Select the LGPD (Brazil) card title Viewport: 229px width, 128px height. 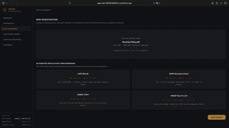click(x=83, y=74)
